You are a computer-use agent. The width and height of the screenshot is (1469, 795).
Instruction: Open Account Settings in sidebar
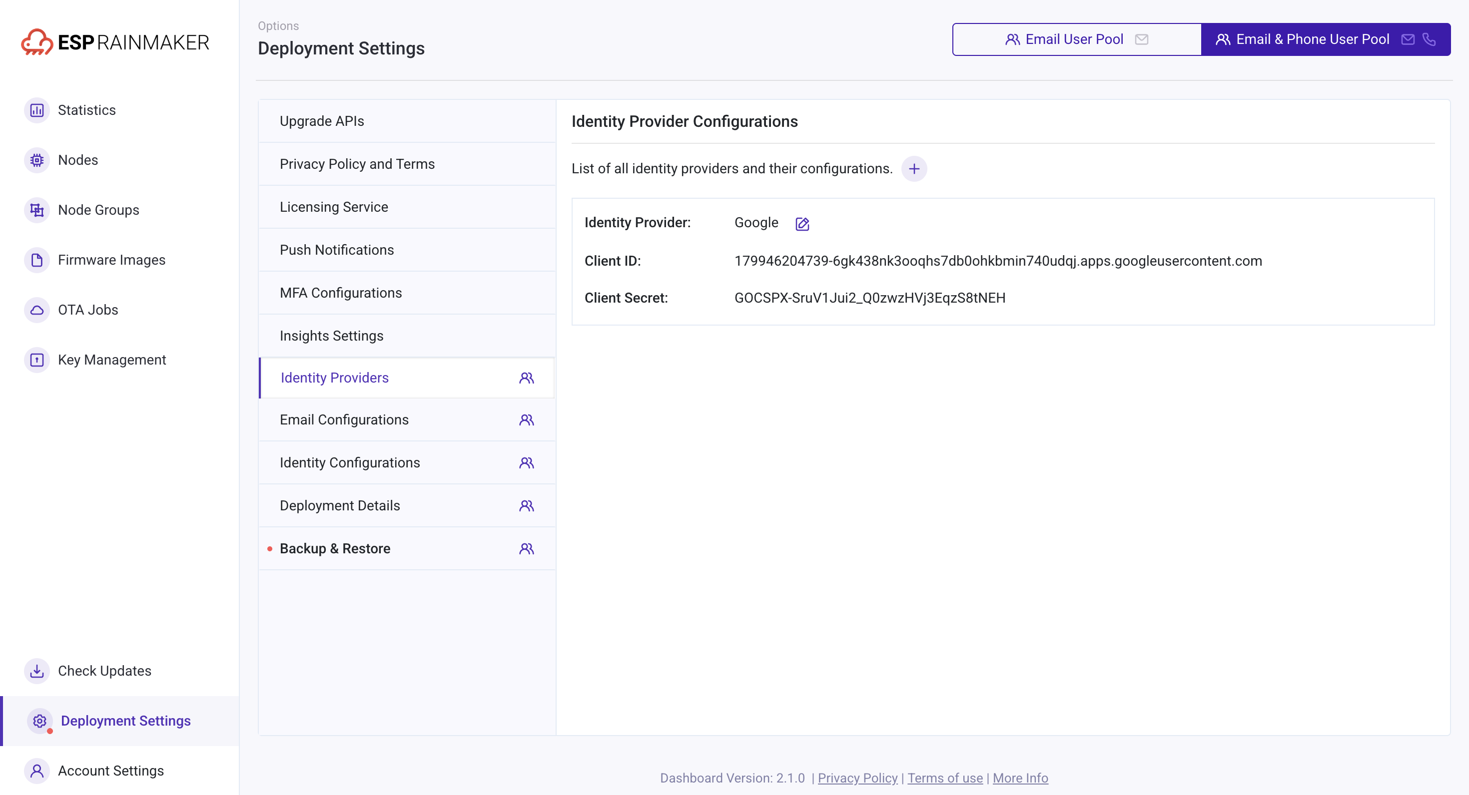110,771
